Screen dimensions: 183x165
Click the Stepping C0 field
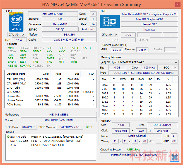pos(60,19)
